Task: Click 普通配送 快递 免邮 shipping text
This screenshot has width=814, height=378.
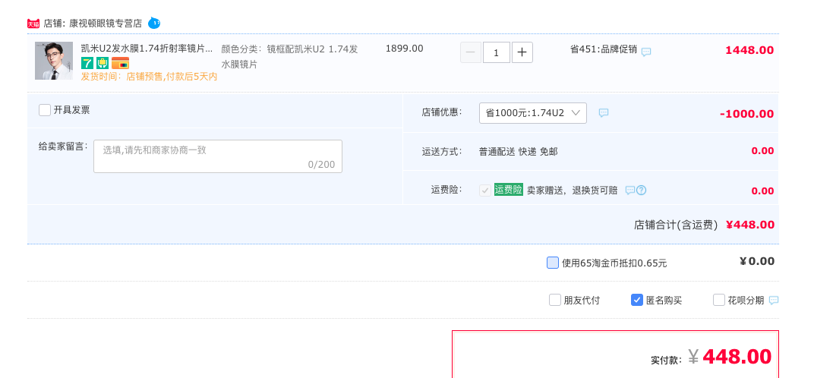Action: click(518, 152)
